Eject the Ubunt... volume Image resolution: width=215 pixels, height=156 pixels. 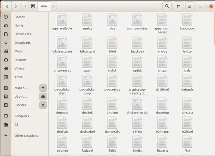click(43, 96)
